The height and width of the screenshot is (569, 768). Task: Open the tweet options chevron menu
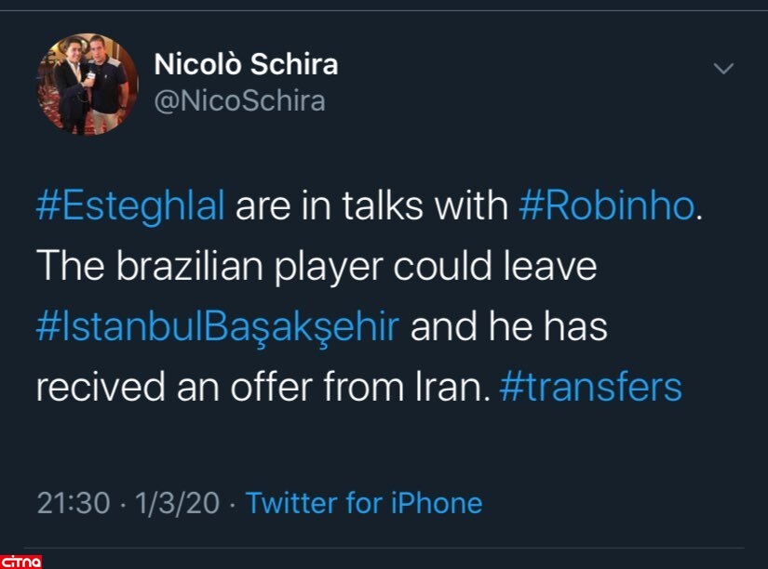click(722, 69)
